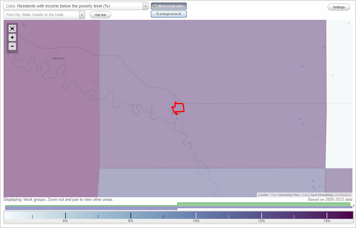Click the checkmark on Most recent value

click(155, 6)
